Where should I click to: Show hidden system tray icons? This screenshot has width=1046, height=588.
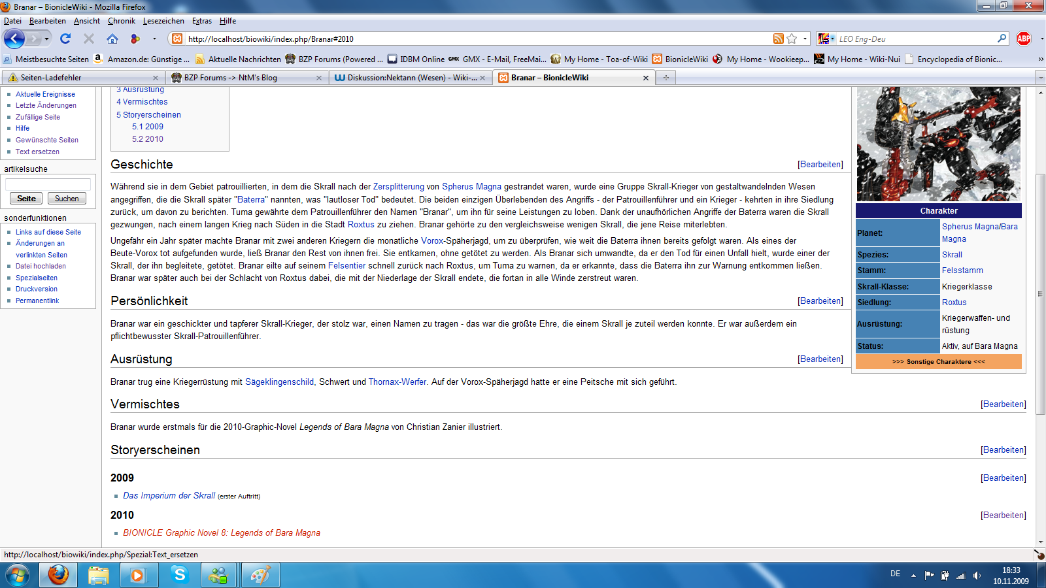(x=913, y=576)
